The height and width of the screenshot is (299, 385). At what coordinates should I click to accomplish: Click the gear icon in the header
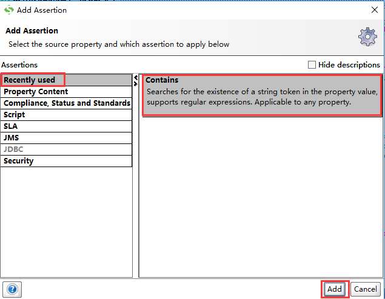tap(367, 37)
